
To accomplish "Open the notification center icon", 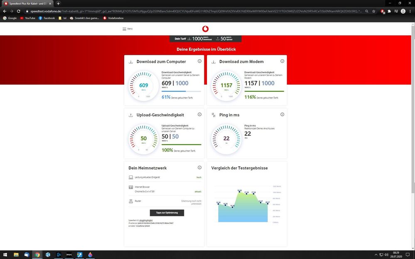I will pos(408,255).
